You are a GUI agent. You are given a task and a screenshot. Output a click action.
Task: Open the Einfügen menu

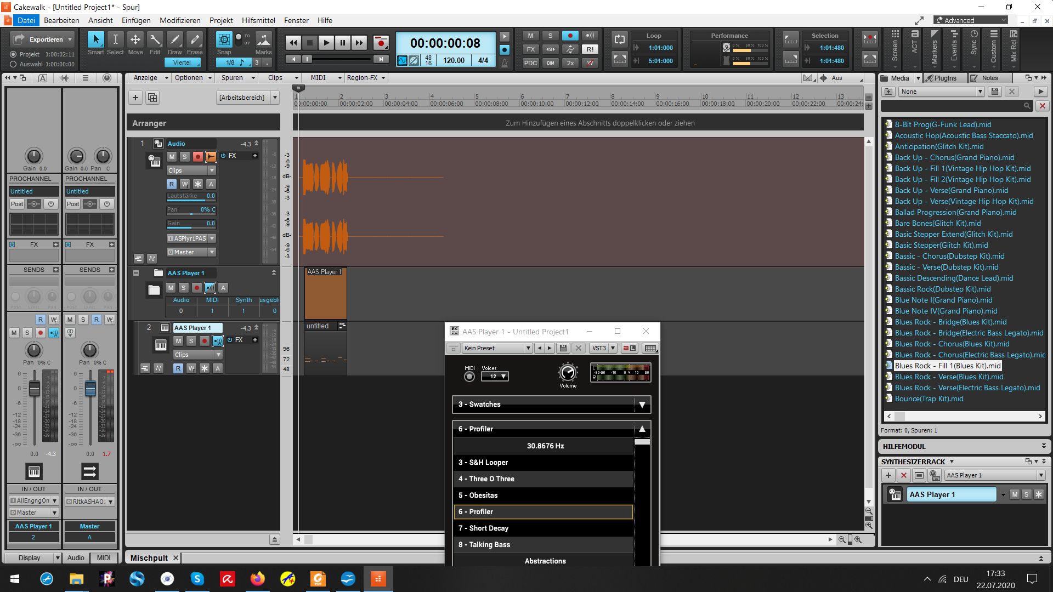pos(136,20)
